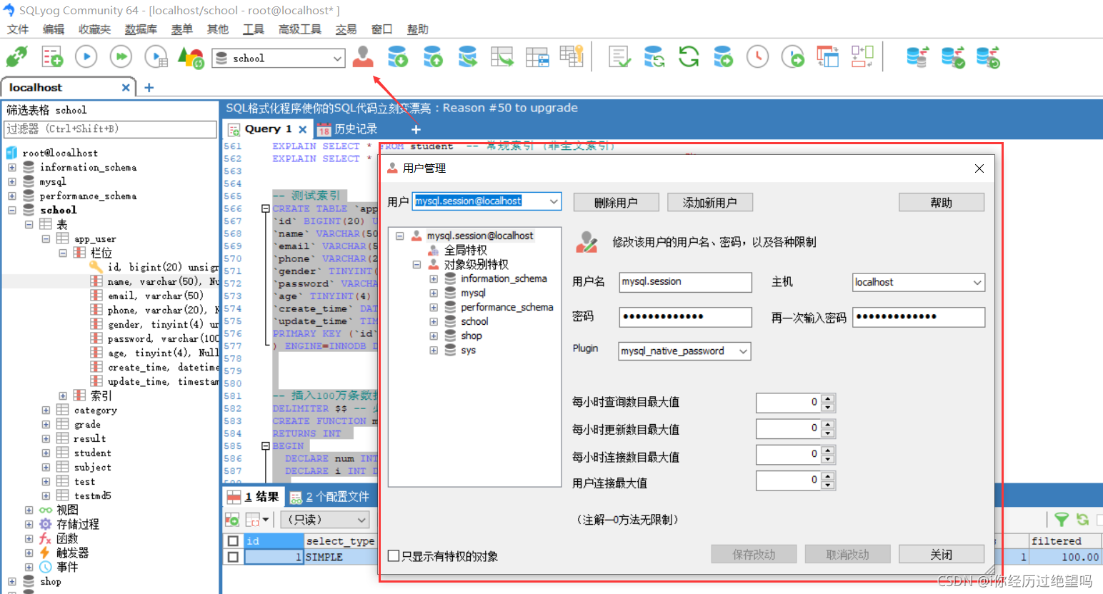Click the query builder window icon
This screenshot has width=1103, height=594.
pos(827,56)
